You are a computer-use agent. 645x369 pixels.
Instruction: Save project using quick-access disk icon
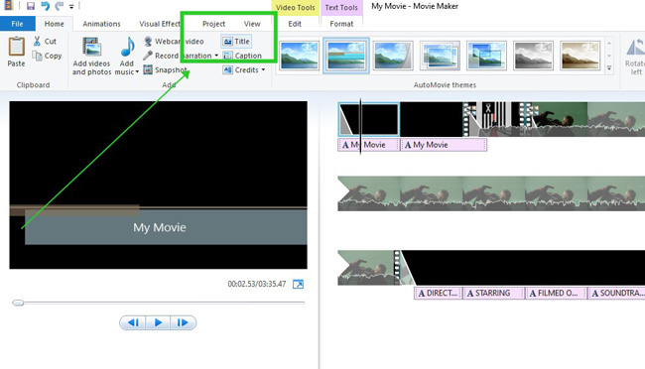31,6
